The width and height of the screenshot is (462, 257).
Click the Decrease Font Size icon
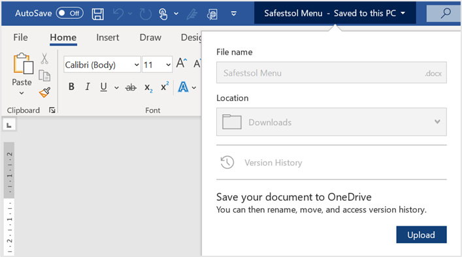point(197,63)
